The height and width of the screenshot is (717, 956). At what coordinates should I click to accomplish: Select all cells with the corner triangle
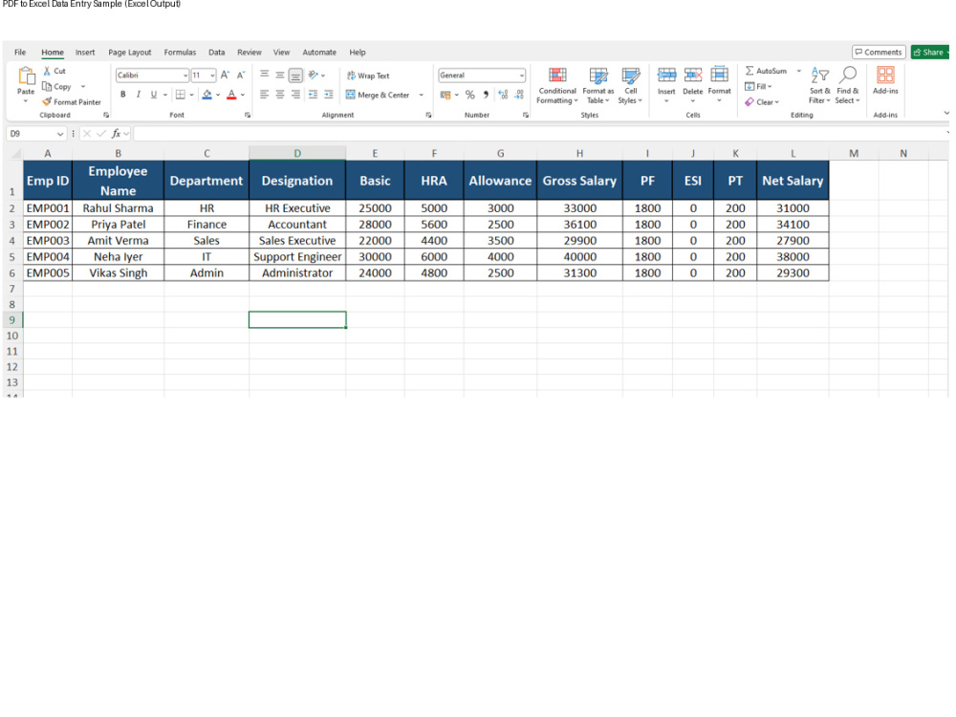point(16,154)
